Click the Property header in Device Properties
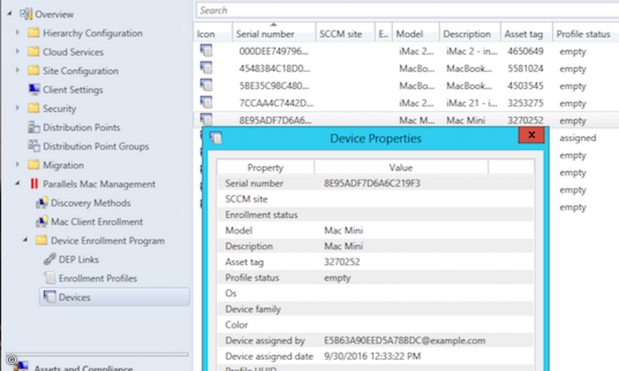Viewport: 619px width, 371px height. tap(265, 167)
